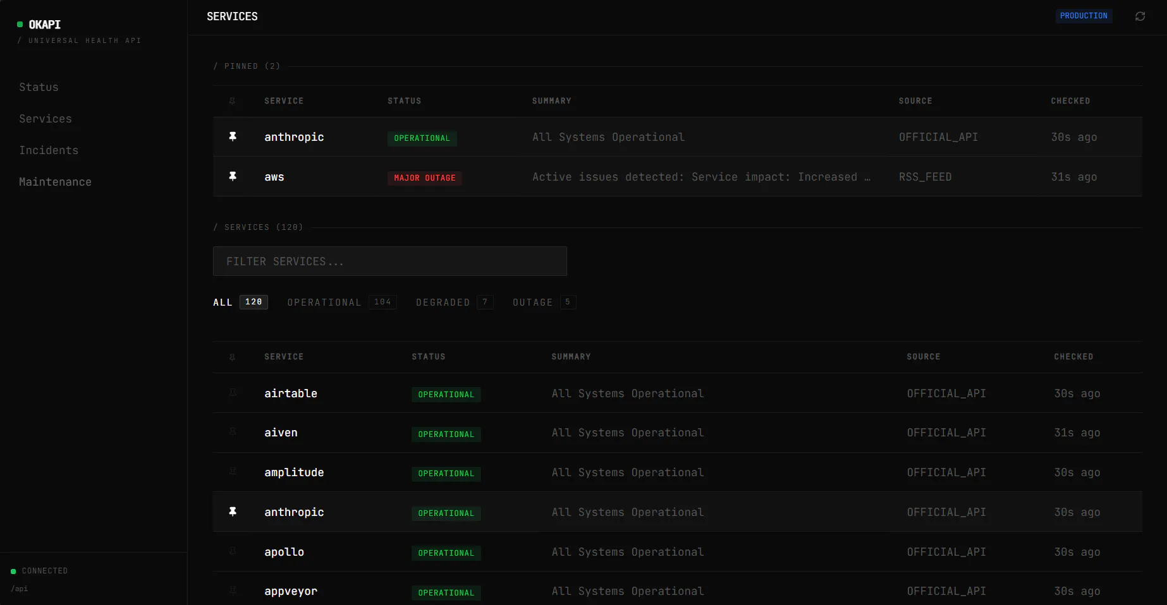Viewport: 1167px width, 605px height.
Task: Click the SERVICES page title
Action: [232, 16]
